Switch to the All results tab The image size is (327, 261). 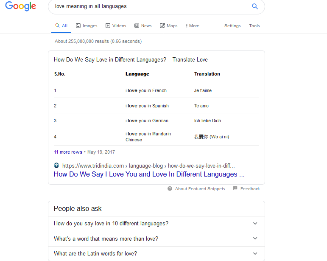click(61, 25)
